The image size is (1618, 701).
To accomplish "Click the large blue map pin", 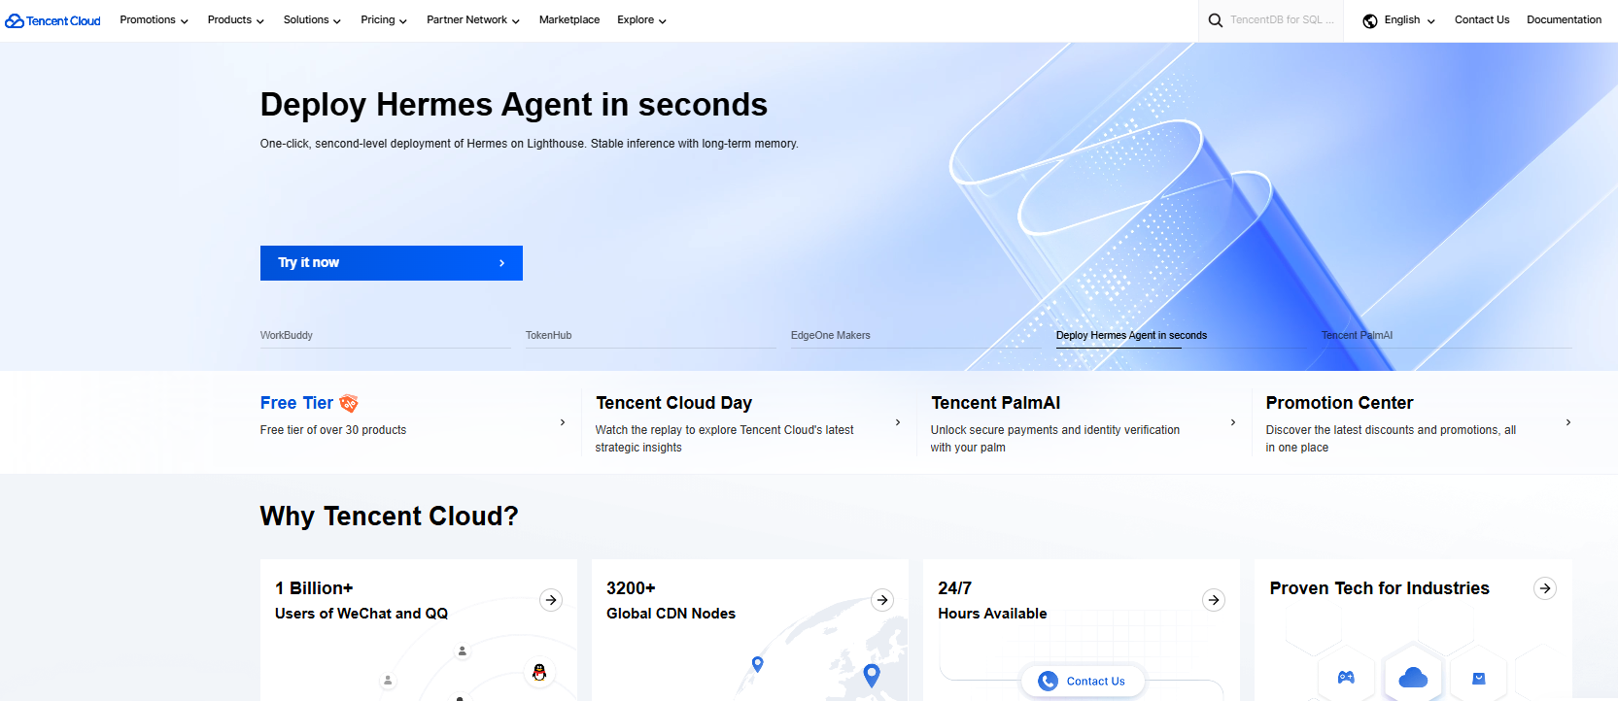I will pyautogui.click(x=872, y=676).
